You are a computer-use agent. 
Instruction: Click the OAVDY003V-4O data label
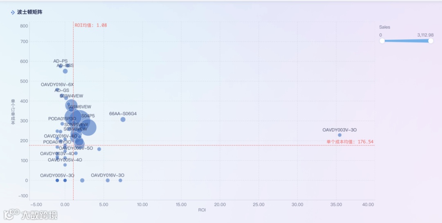coord(57,154)
